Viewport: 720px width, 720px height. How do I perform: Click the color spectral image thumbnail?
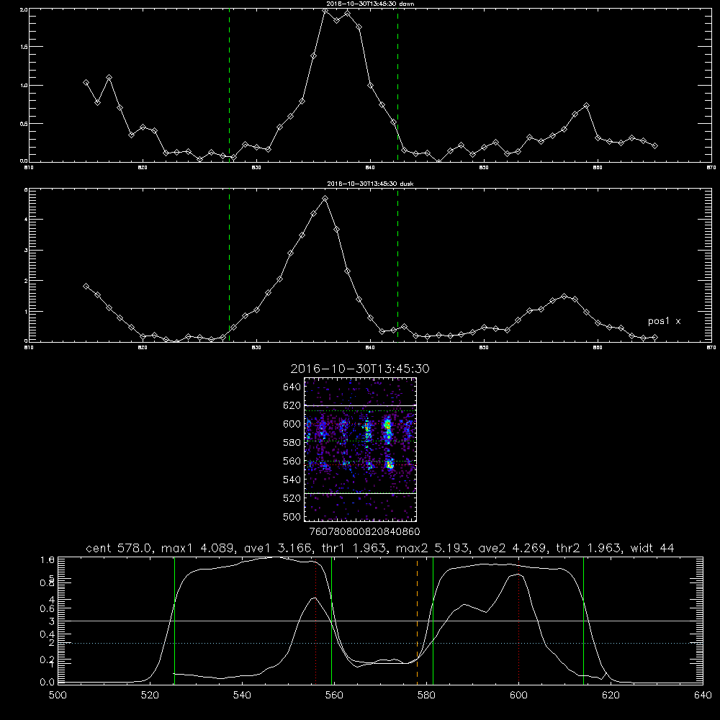[361, 449]
